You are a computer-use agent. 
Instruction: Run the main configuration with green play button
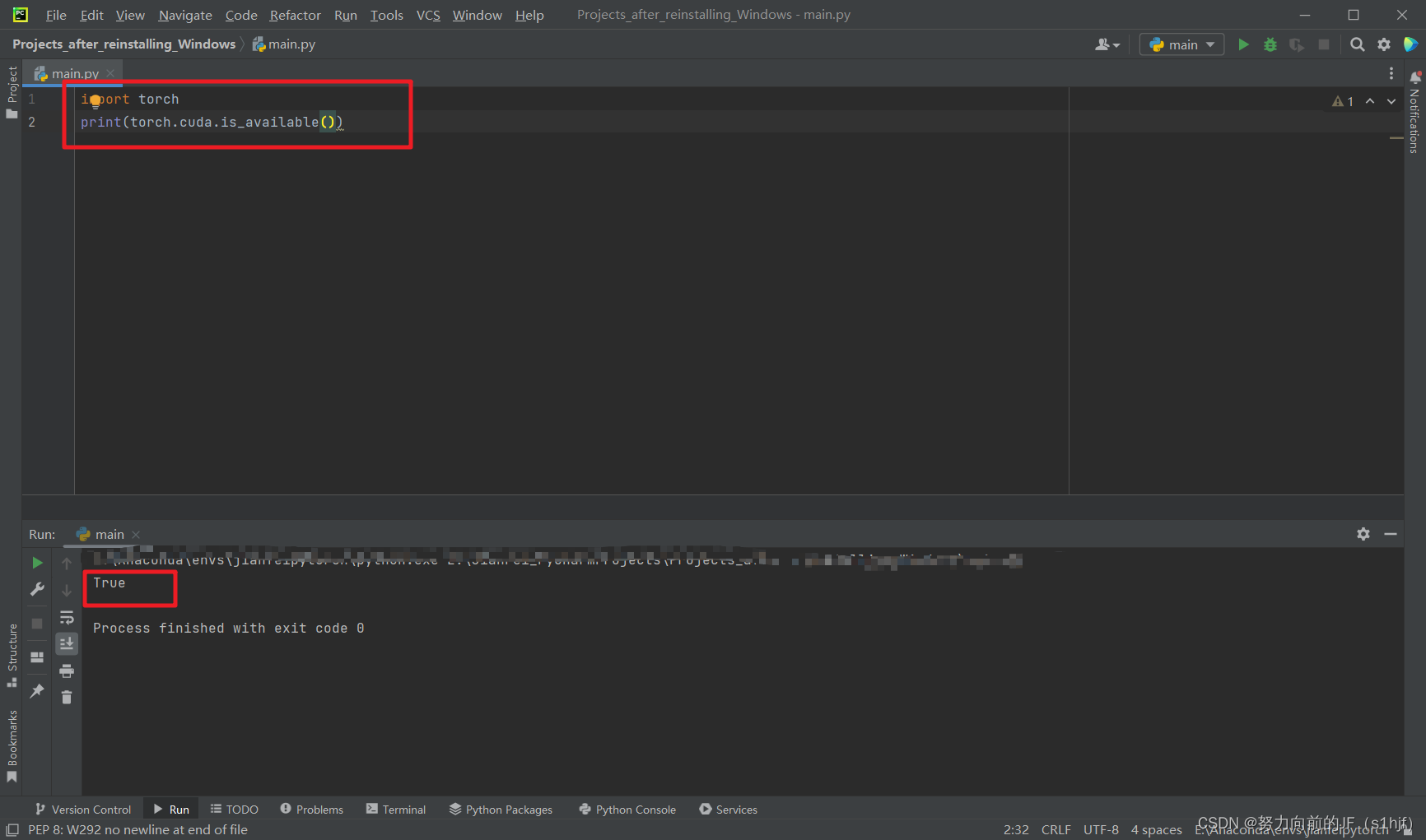(1243, 44)
